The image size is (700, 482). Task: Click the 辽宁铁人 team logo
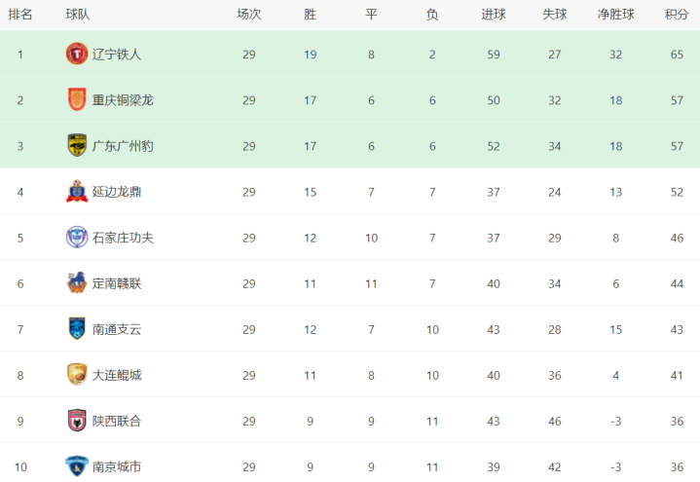(x=77, y=55)
